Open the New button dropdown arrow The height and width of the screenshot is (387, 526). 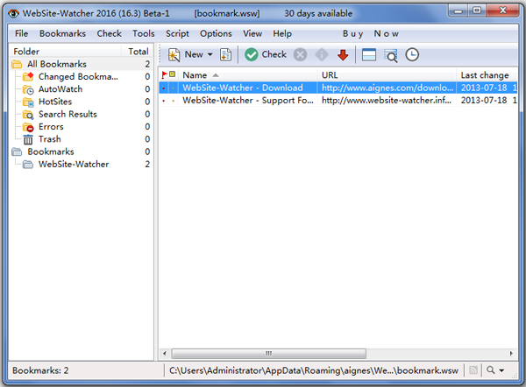pyautogui.click(x=210, y=54)
